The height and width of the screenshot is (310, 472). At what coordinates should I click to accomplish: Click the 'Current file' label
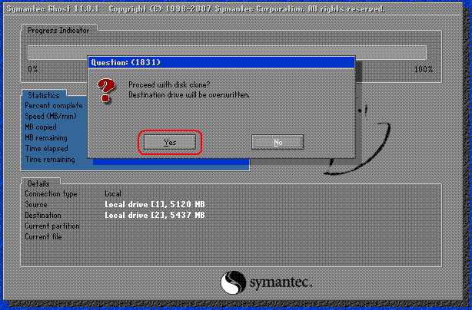tap(43, 236)
